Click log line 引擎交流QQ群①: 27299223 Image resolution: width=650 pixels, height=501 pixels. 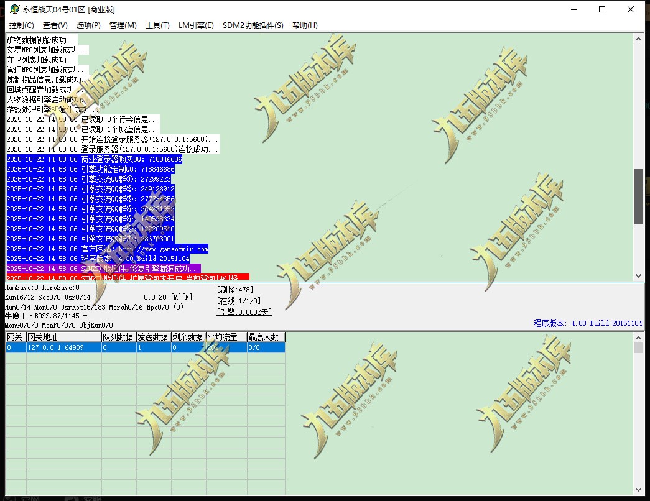(x=89, y=179)
